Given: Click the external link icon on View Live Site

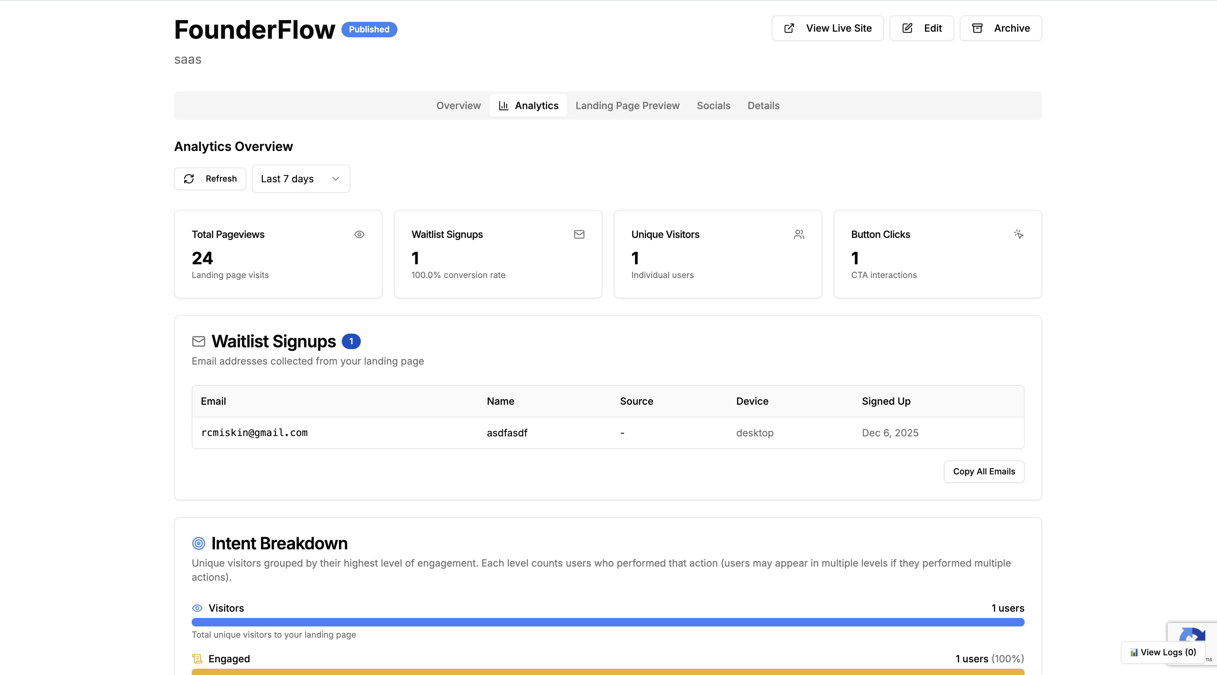Looking at the screenshot, I should (789, 28).
